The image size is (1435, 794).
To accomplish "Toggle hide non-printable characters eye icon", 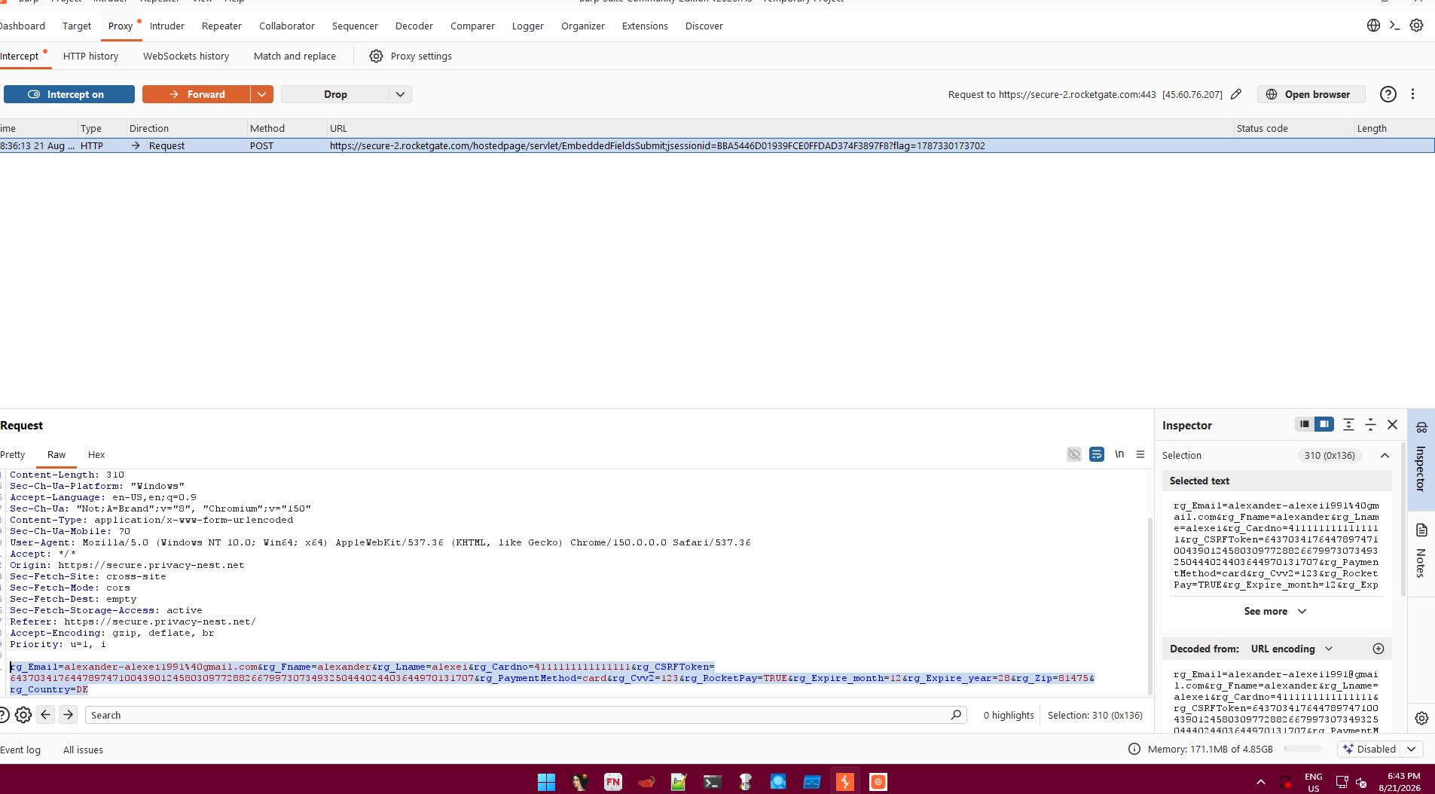I will 1074,454.
